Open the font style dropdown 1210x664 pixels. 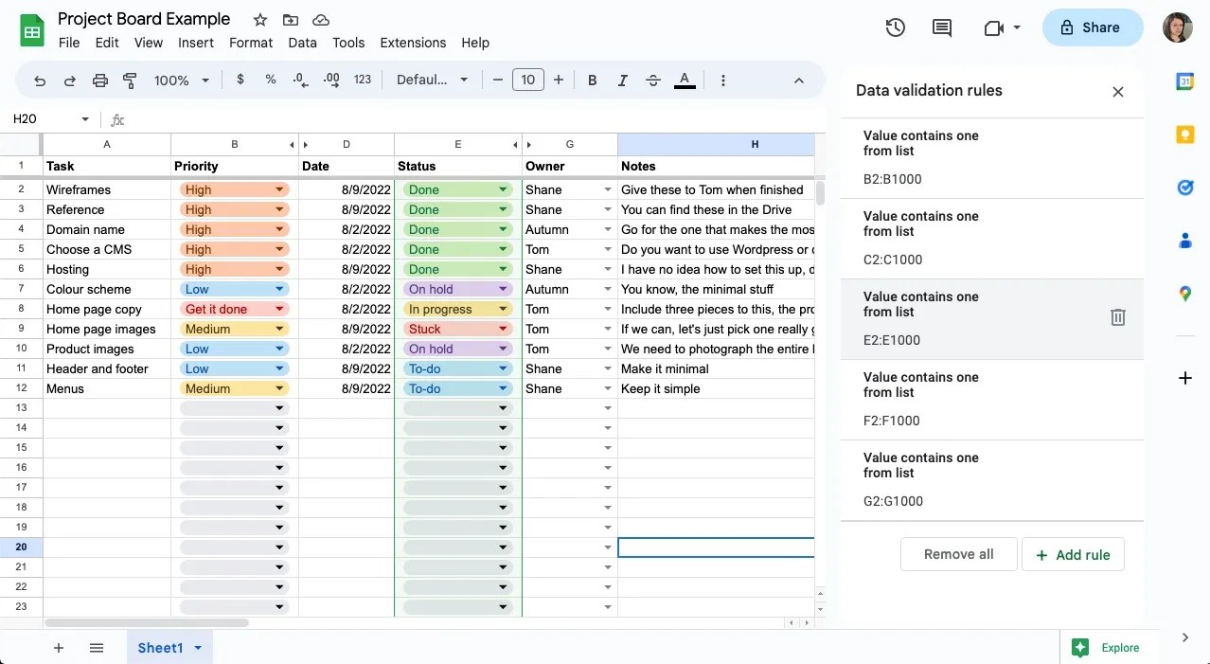pyautogui.click(x=432, y=80)
